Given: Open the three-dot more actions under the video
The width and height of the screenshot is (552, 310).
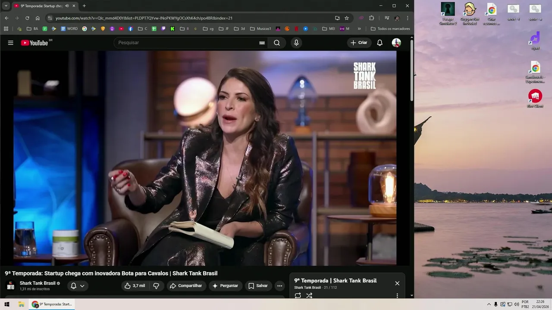Looking at the screenshot, I should pos(279,286).
